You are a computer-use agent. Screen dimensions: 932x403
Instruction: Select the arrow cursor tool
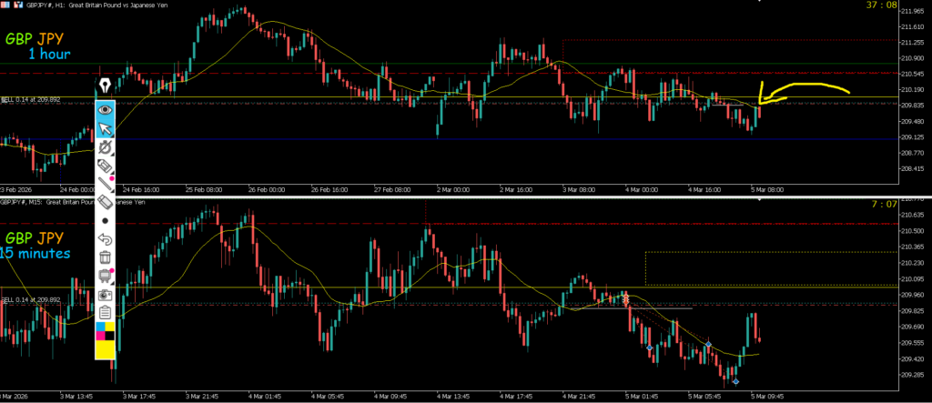click(x=106, y=127)
